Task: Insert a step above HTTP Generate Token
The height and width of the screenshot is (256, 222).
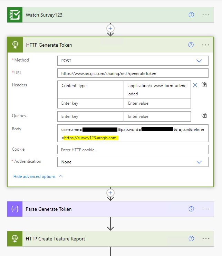Action: (110, 28)
